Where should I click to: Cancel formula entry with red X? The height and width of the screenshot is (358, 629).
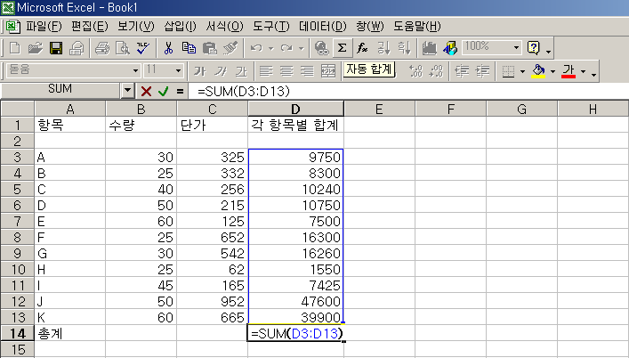coord(146,92)
